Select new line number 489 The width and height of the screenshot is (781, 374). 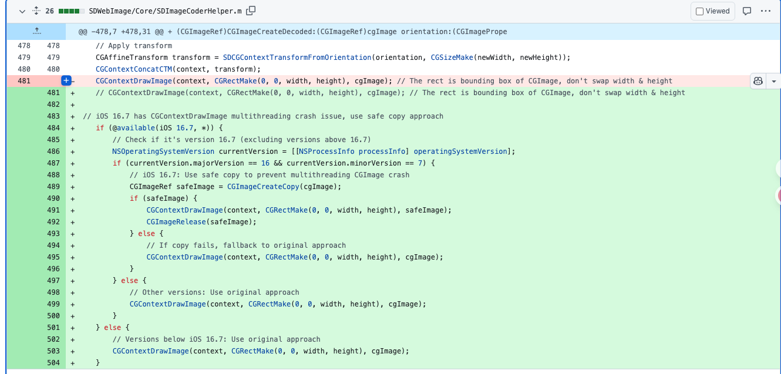point(53,186)
